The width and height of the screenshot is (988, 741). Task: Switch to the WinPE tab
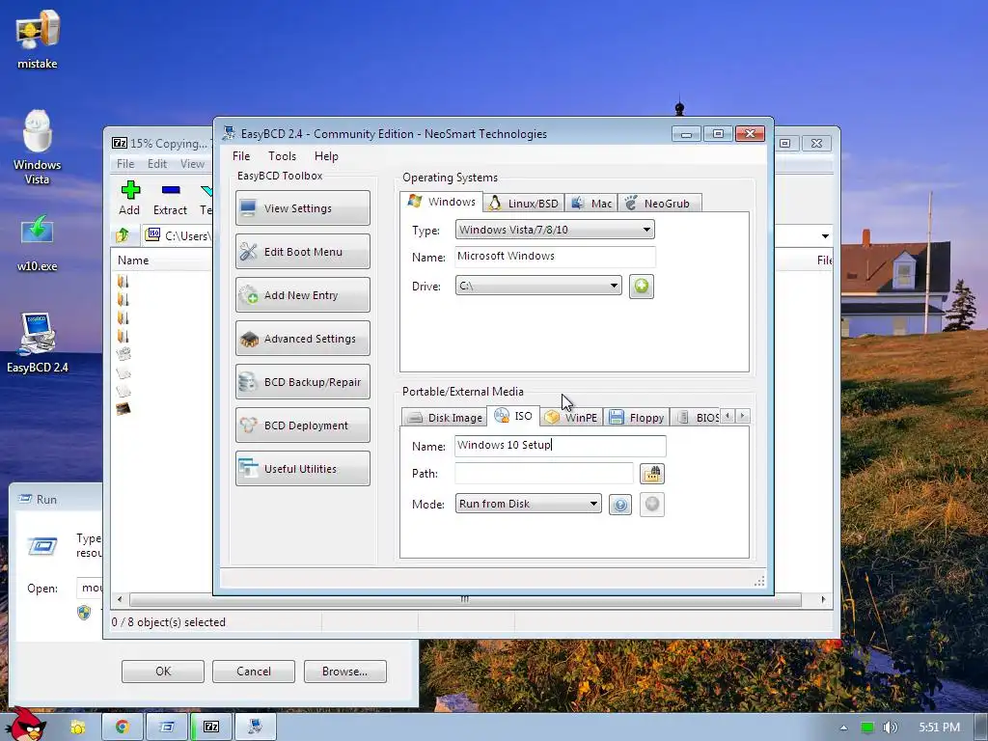tap(571, 417)
